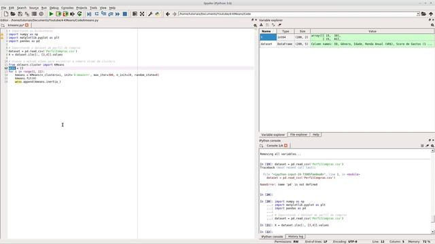
Task: Close the kmeans.py editor tab
Action: coord(27,25)
